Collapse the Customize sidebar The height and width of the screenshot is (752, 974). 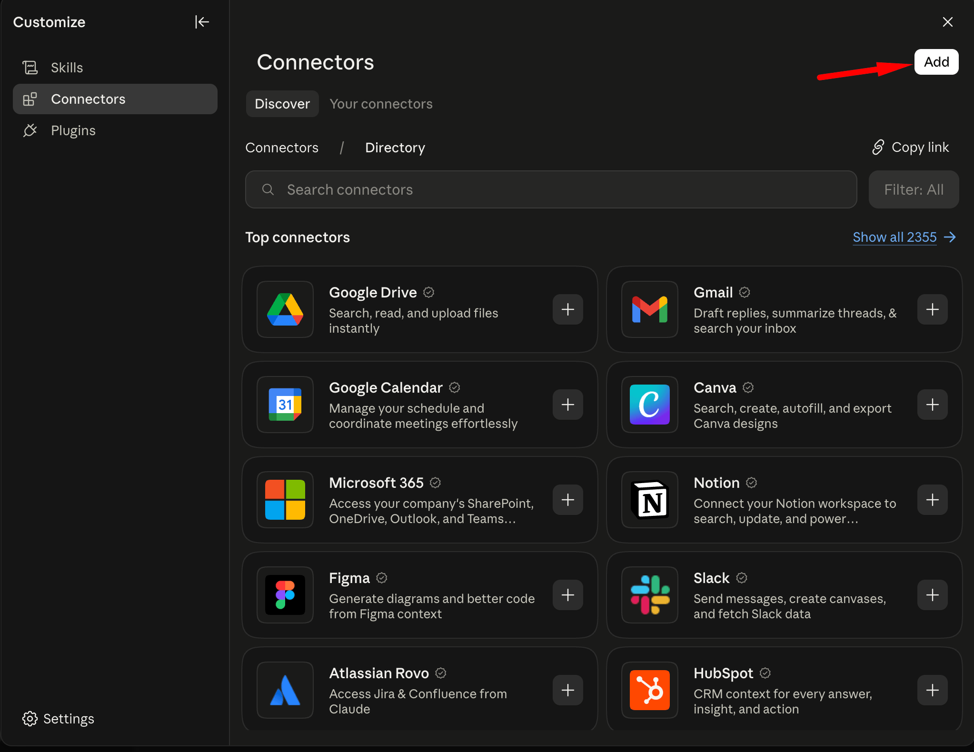[x=202, y=22]
